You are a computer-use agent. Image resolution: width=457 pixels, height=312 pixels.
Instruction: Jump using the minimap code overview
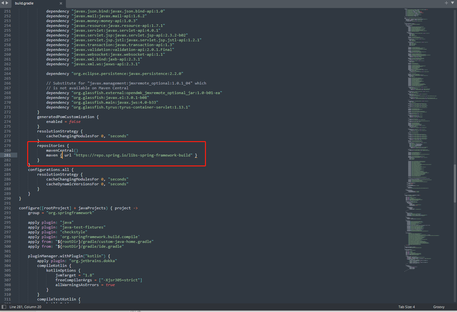[x=422, y=141]
